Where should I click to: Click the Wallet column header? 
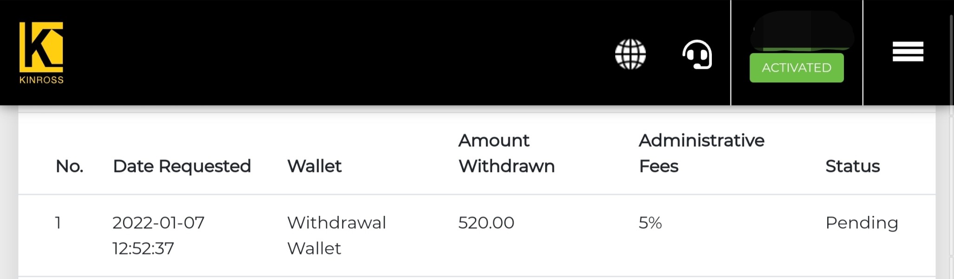click(x=315, y=166)
